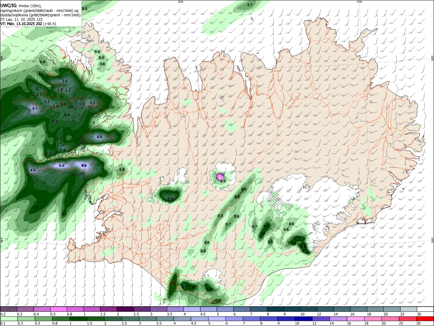This screenshot has height=326, width=434.
Task: Select the 4.4 precipitation value
Action: pos(99,137)
